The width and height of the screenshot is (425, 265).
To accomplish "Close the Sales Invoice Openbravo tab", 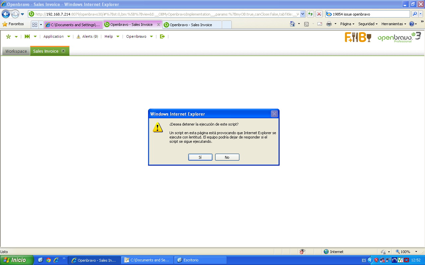I will 63,51.
